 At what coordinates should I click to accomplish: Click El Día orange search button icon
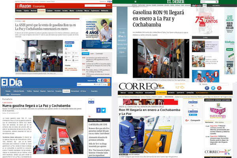point(109,85)
